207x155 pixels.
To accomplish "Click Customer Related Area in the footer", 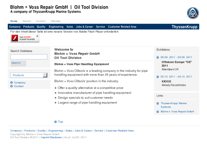I will click(120, 131).
